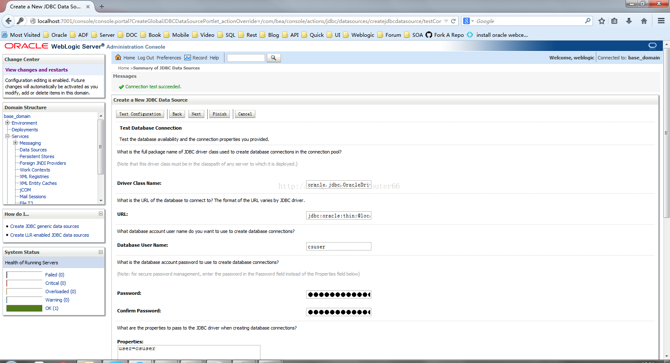Screen dimensions: 670x363
Task: Expand the Messaging tree node
Action: (x=15, y=143)
